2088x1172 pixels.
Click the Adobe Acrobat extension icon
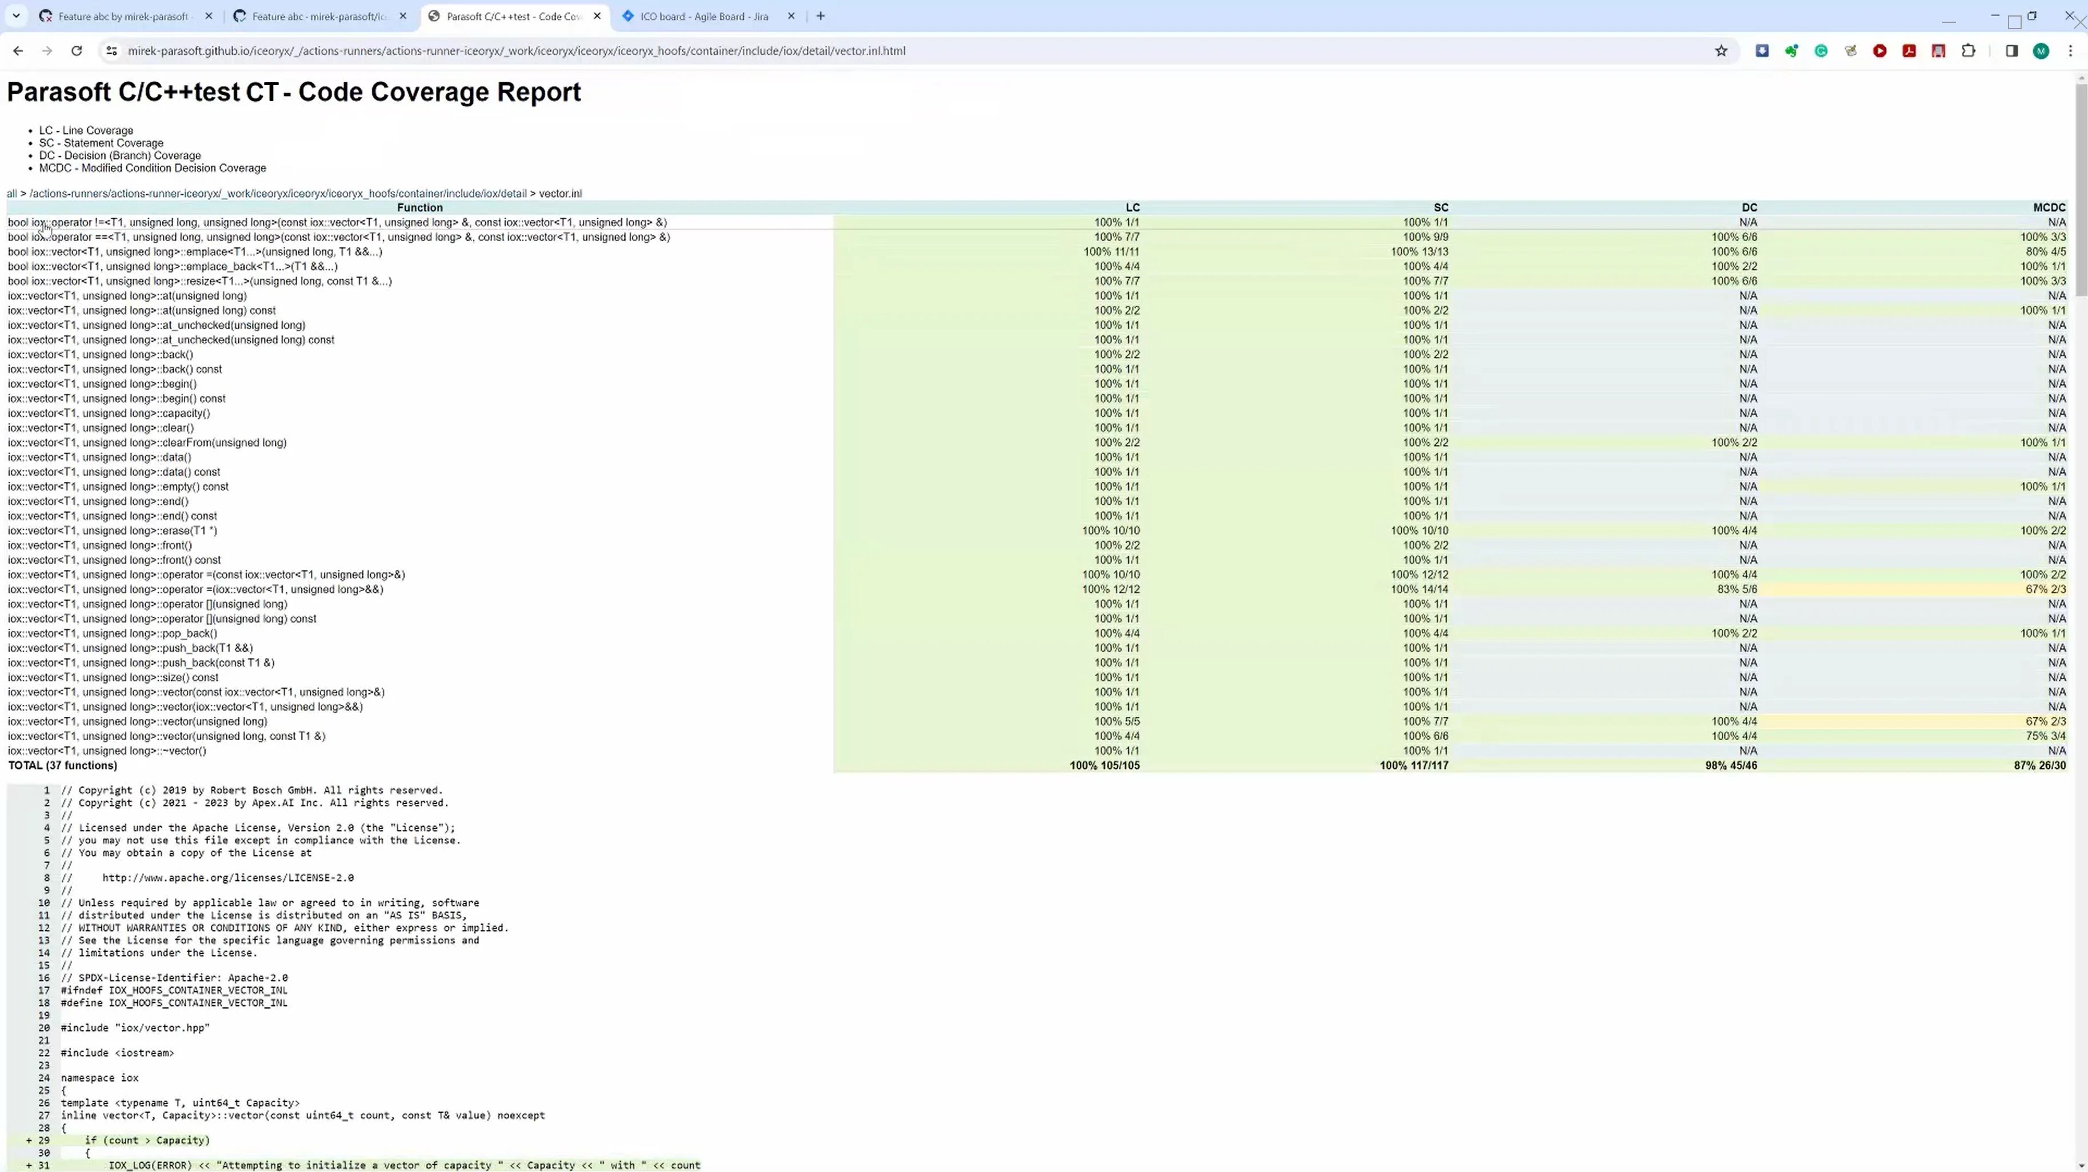(1909, 51)
